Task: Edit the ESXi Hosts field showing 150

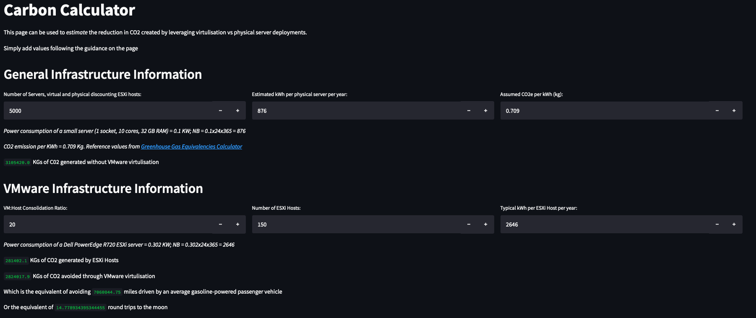Action: tap(356, 224)
